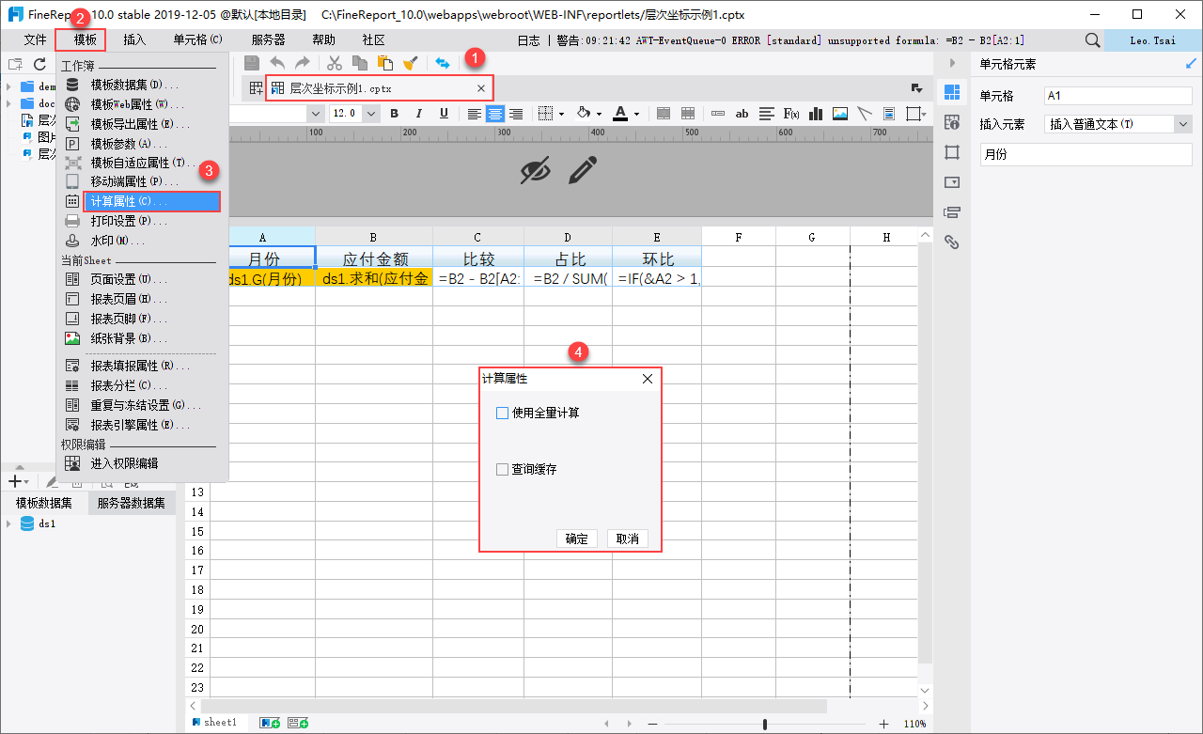Click the 单元格 A1 input field
The width and height of the screenshot is (1203, 734).
[1117, 96]
